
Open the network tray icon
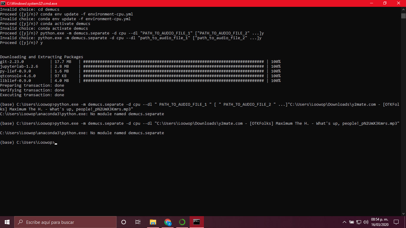(x=359, y=222)
